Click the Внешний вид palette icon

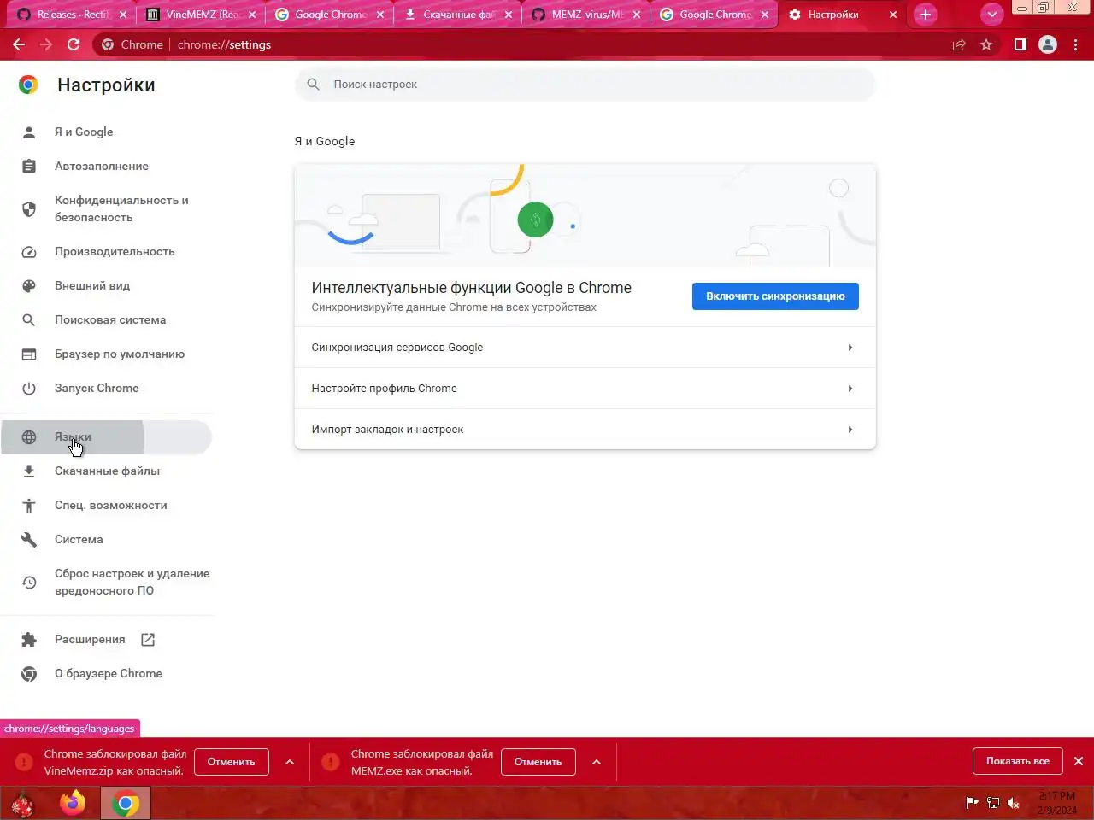click(x=29, y=286)
